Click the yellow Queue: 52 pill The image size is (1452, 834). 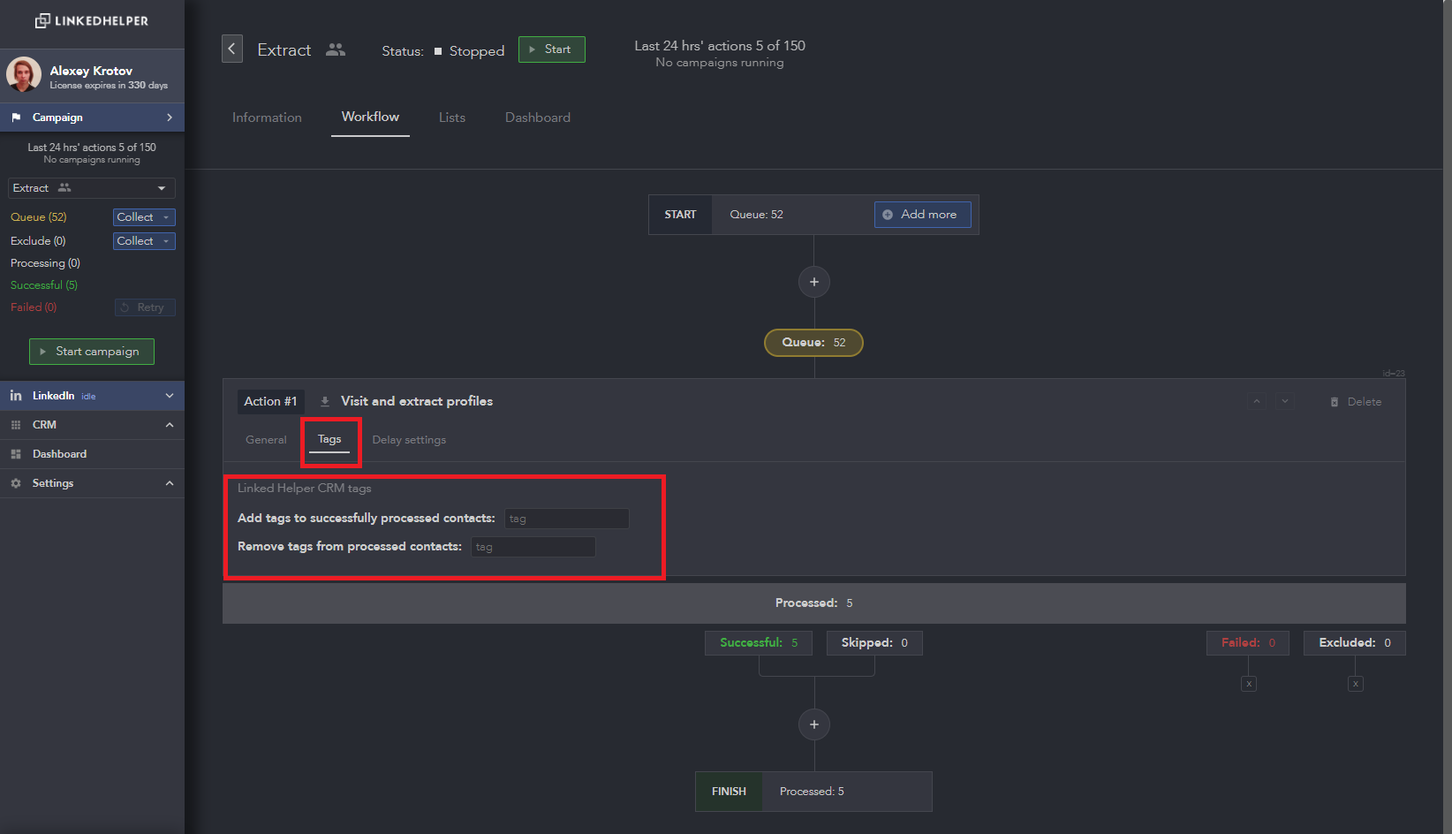click(x=813, y=343)
